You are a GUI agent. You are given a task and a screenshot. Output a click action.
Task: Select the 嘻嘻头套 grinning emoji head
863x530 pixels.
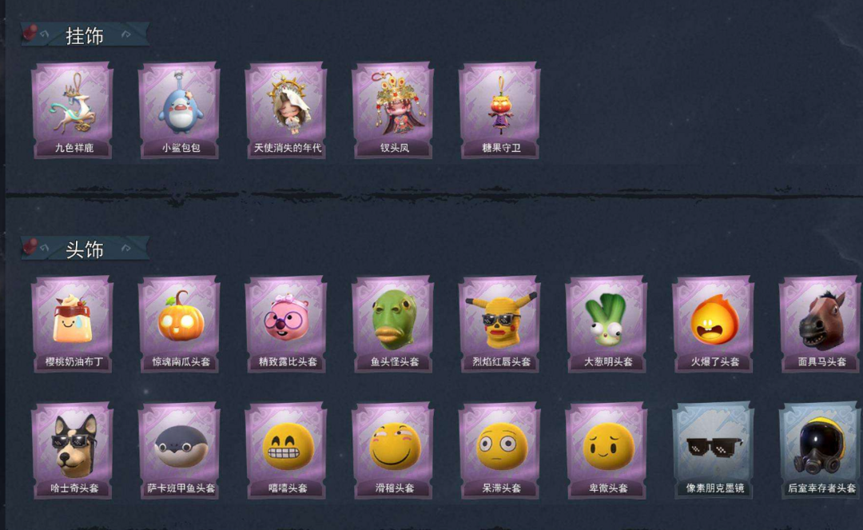pyautogui.click(x=287, y=450)
